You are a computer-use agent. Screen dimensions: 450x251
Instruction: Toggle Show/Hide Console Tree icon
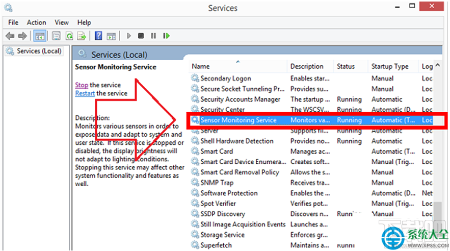pos(40,36)
